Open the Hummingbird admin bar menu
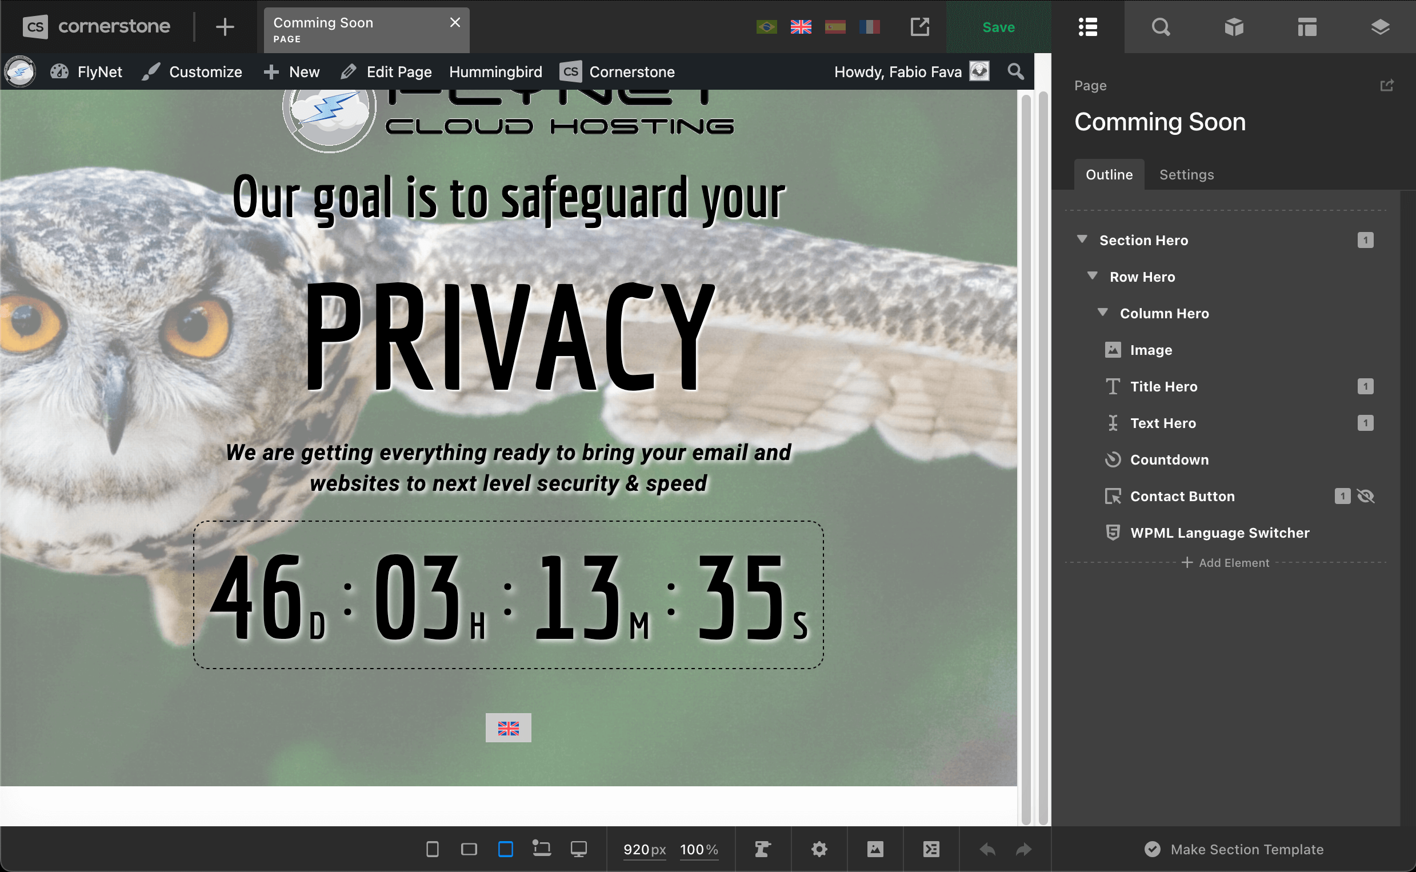 pyautogui.click(x=495, y=71)
